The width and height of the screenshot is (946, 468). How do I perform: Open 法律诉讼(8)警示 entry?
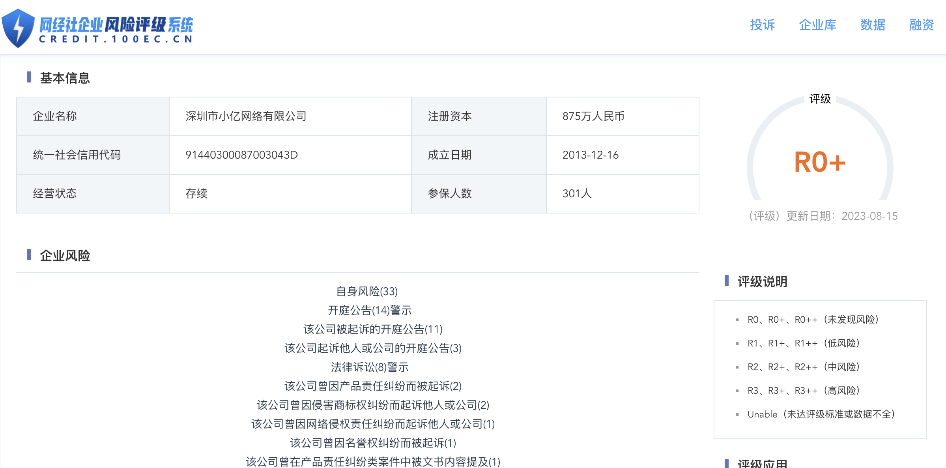[x=370, y=367]
